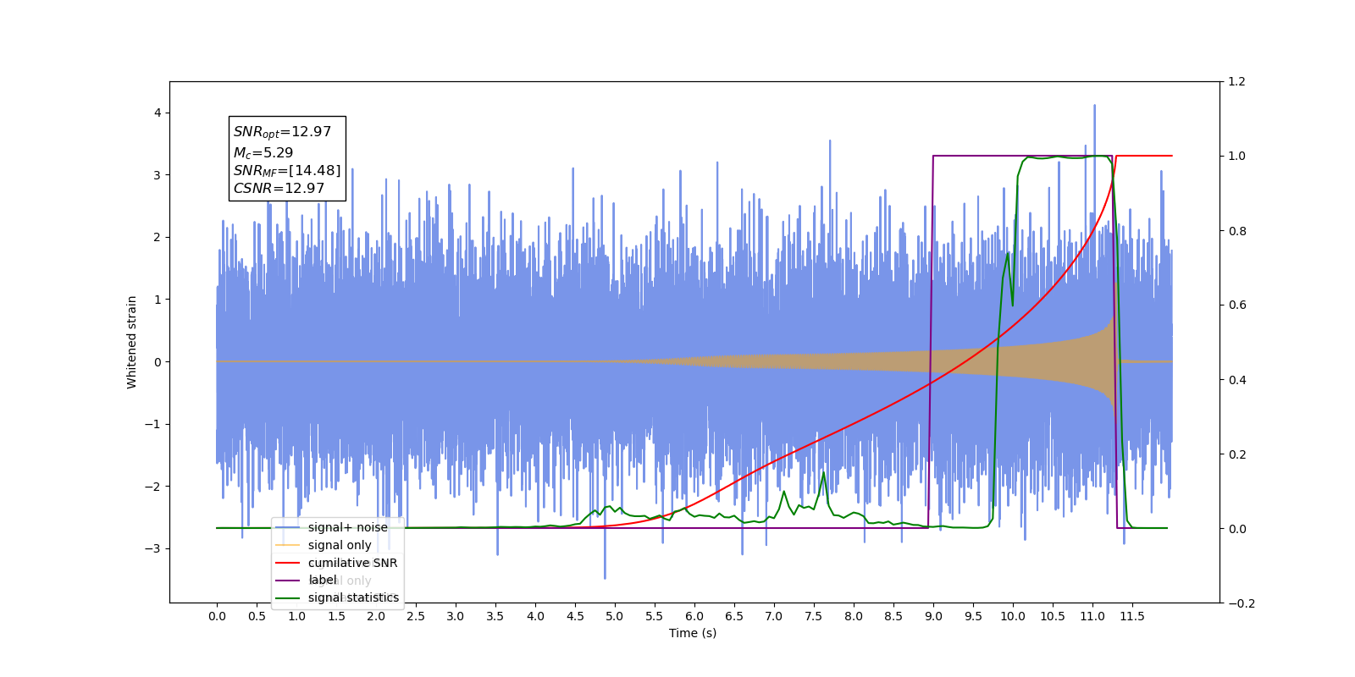Click the 9.0 tick label on the time axis
Viewport: 1355px width, 677px height.
click(933, 616)
